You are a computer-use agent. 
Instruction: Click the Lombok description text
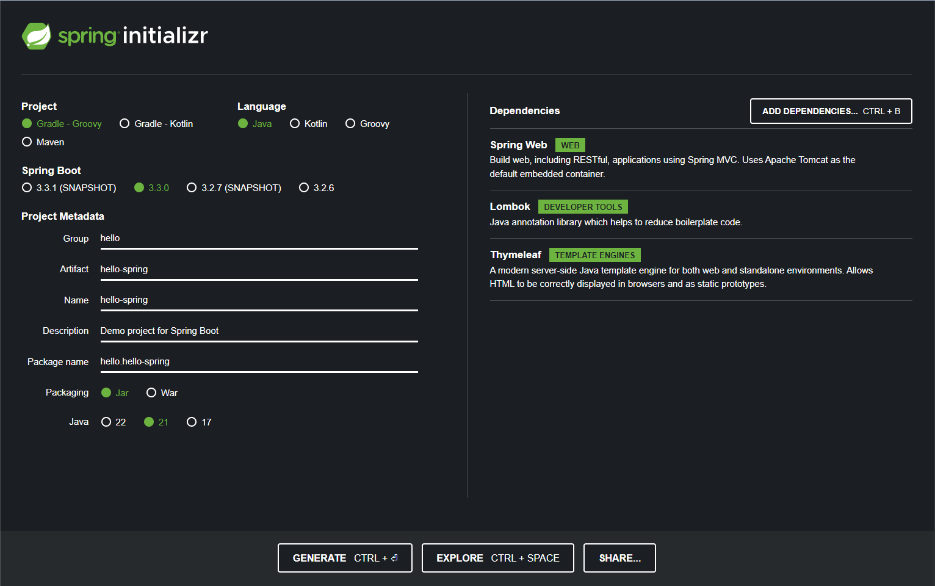[x=616, y=222]
